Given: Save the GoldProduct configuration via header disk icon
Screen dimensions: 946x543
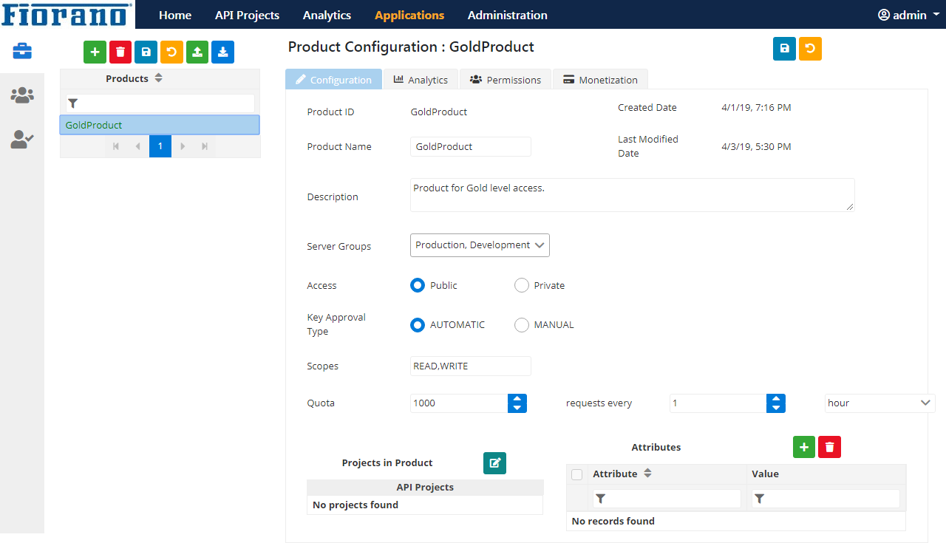Looking at the screenshot, I should (784, 49).
